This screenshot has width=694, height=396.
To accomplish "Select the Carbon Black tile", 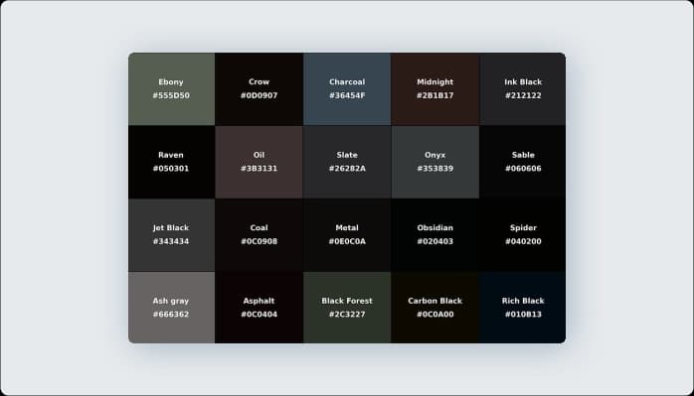I will 435,307.
